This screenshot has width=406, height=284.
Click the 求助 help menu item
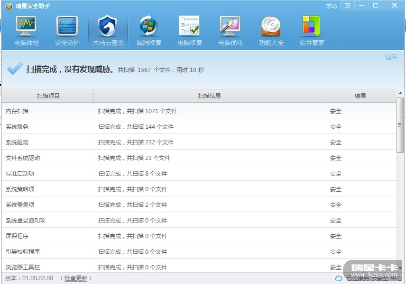pos(332,6)
